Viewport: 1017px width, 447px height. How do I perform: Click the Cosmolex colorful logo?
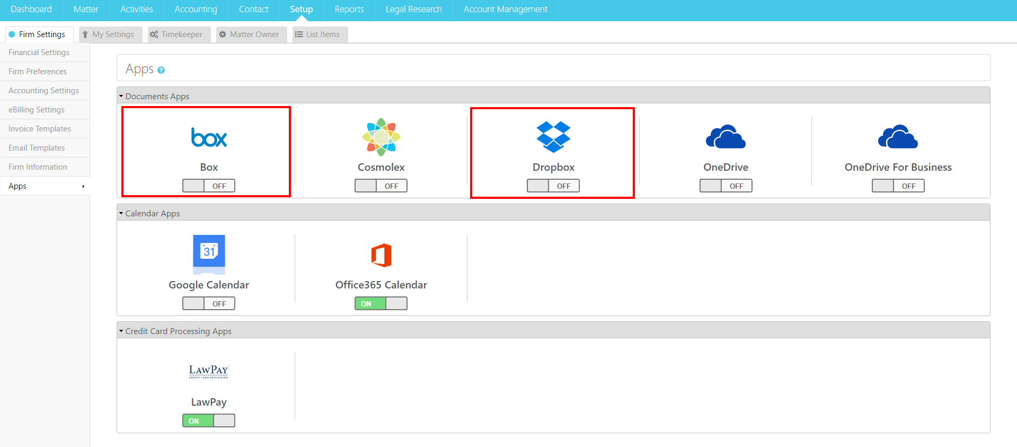point(381,137)
